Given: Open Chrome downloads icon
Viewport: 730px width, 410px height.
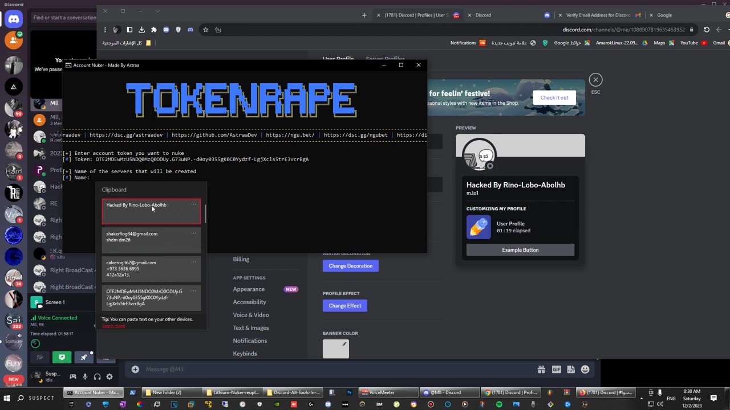Looking at the screenshot, I should pos(141,30).
